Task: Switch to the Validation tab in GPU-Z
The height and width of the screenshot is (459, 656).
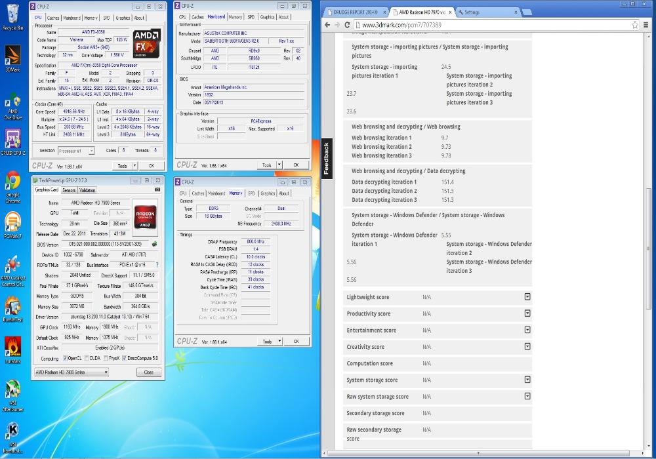Action: coord(87,190)
